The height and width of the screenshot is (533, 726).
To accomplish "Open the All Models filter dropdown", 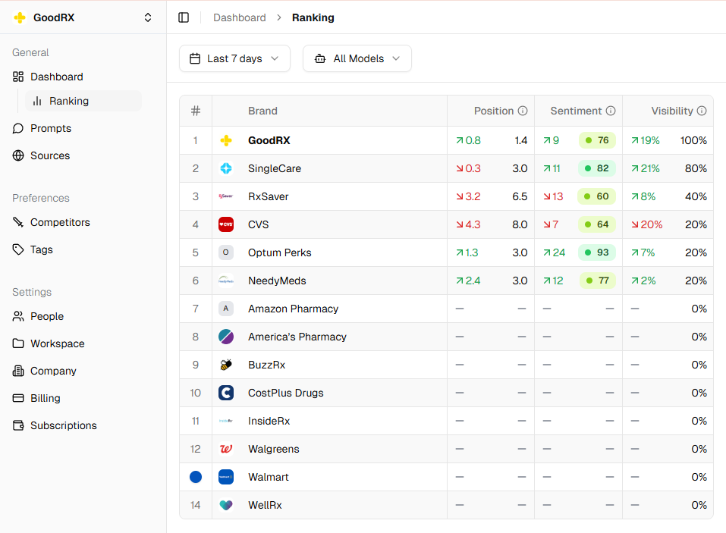I will (357, 59).
